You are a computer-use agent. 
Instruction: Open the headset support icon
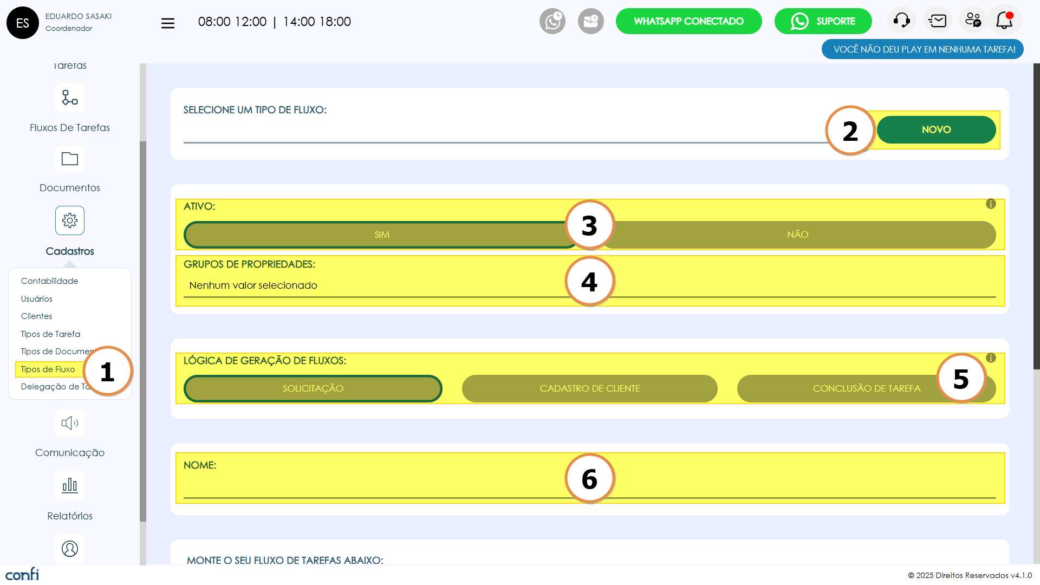coord(901,21)
